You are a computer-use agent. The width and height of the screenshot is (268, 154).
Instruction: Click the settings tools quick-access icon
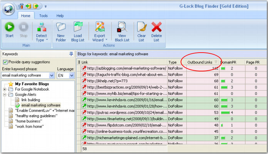click(x=21, y=6)
